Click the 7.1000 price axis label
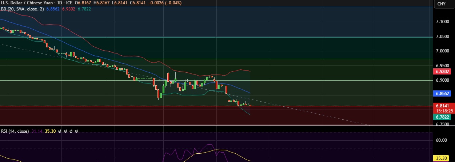 (443, 22)
